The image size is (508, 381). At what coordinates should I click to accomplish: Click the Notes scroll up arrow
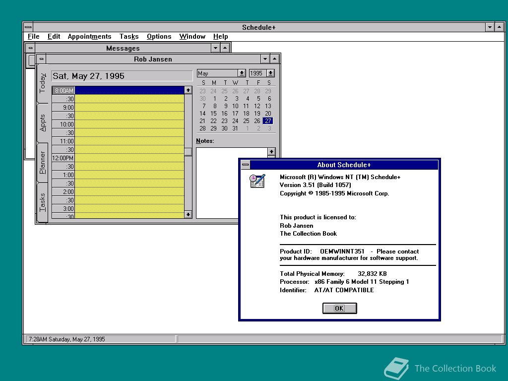point(271,151)
